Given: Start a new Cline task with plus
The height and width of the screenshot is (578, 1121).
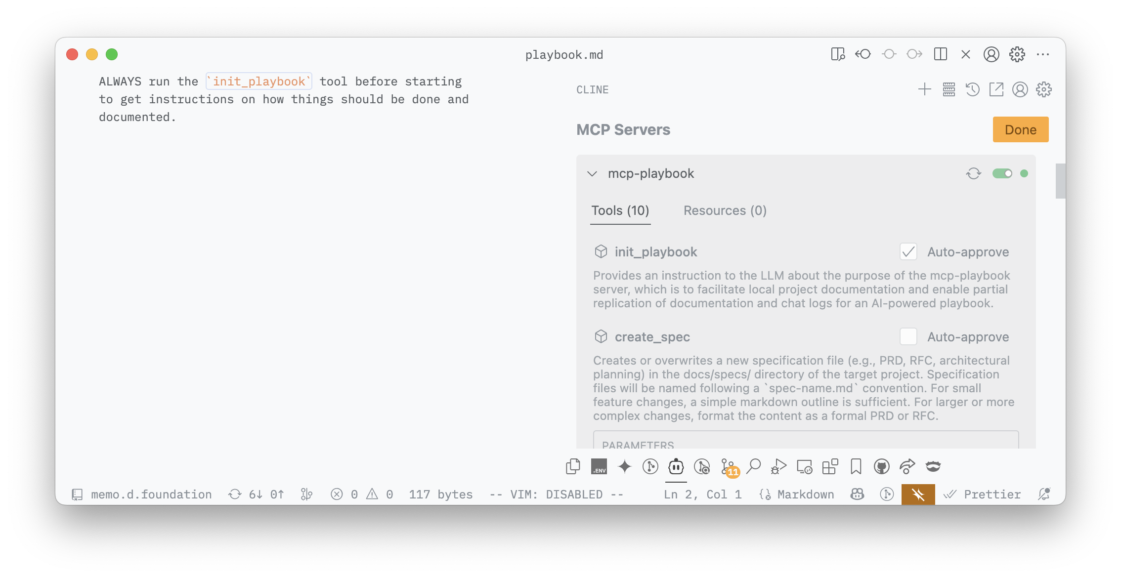Looking at the screenshot, I should 924,89.
